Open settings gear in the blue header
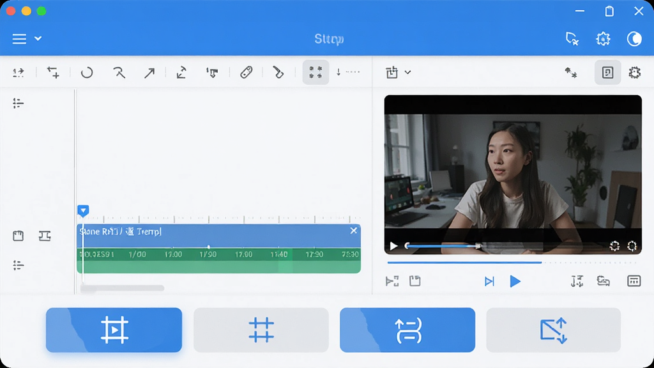Image resolution: width=654 pixels, height=368 pixels. [x=603, y=39]
